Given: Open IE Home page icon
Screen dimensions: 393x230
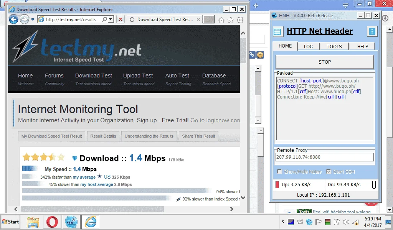Looking at the screenshot, I should pos(221,20).
